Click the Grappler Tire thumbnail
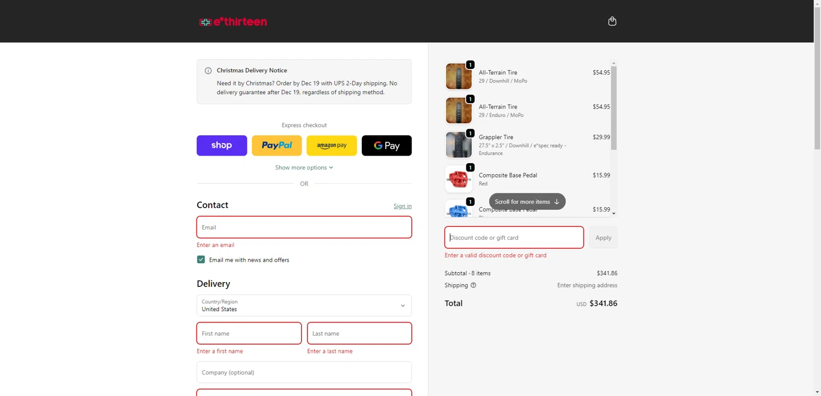 [459, 145]
